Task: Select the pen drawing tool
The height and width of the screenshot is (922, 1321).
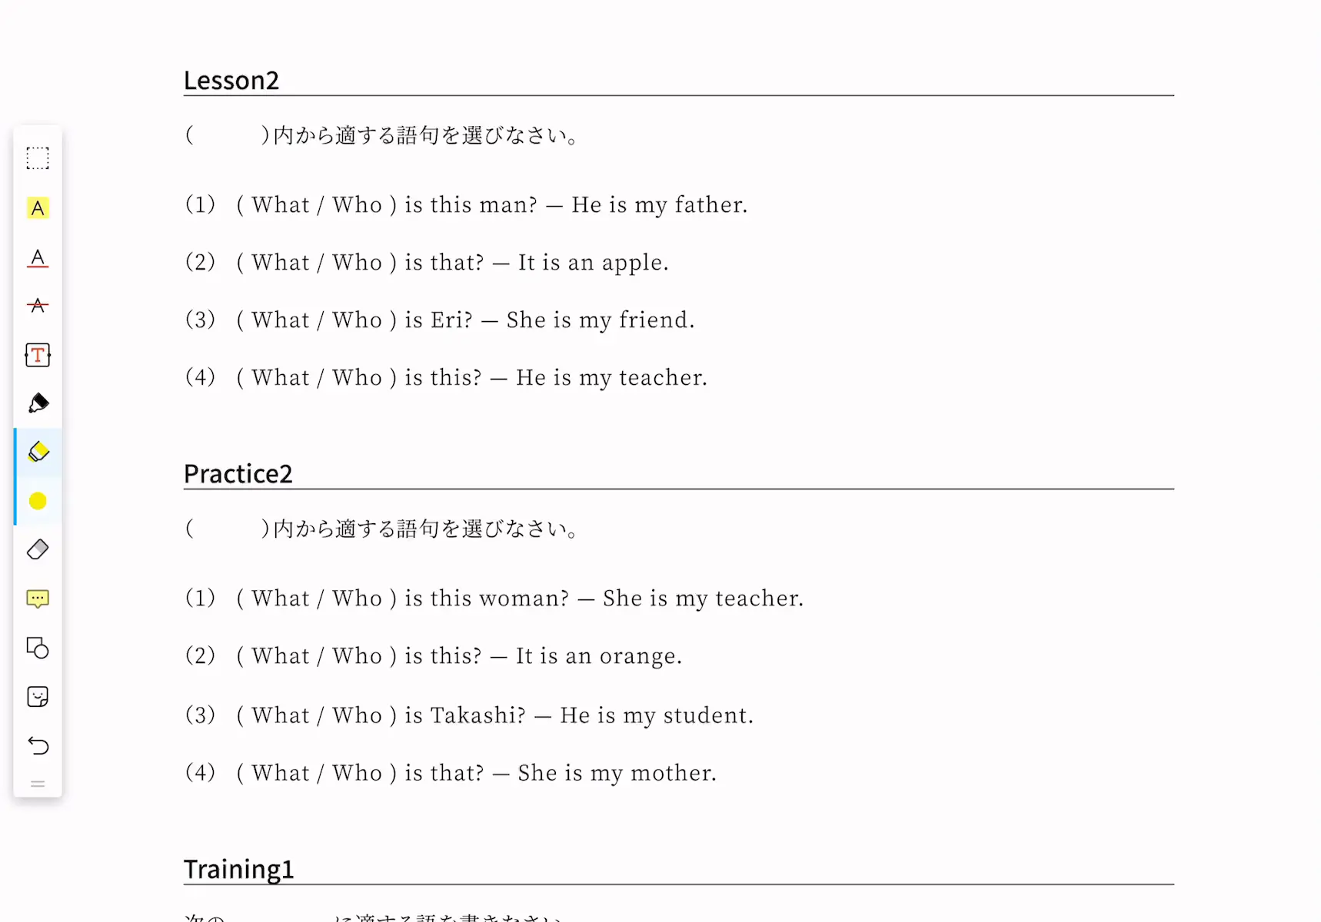Action: (38, 403)
